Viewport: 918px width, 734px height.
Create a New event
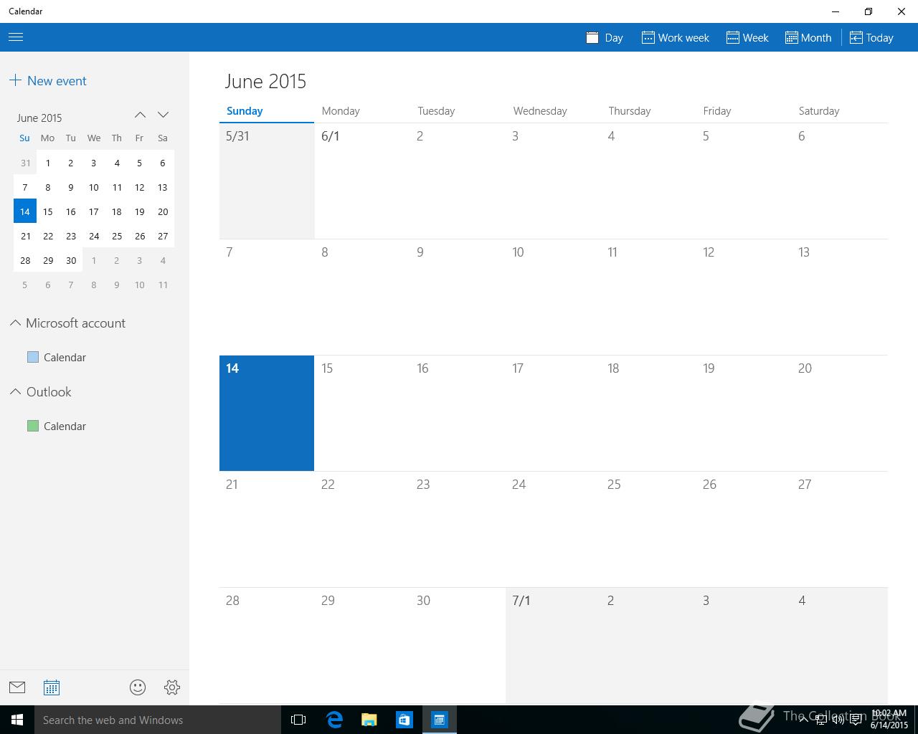48,81
